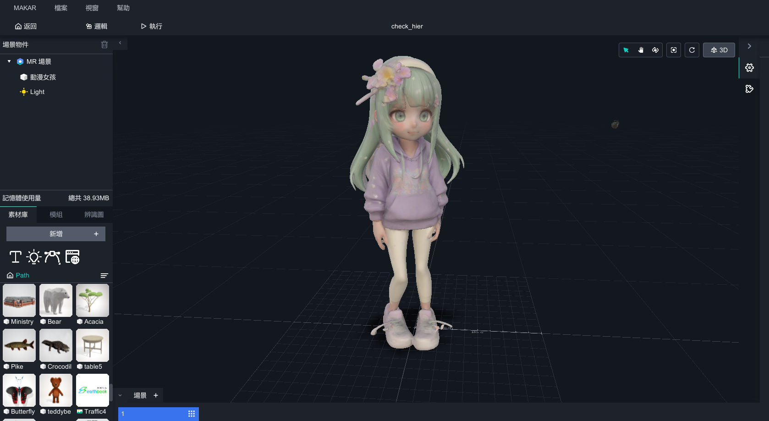Collapse the left panel with chevron
This screenshot has height=421, width=769.
(x=120, y=43)
